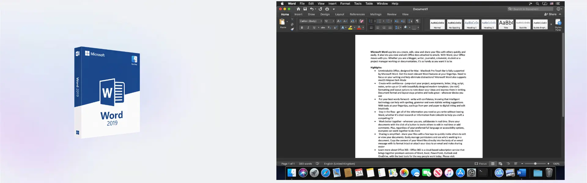Clear all formatting with the eraser icon

point(361,21)
